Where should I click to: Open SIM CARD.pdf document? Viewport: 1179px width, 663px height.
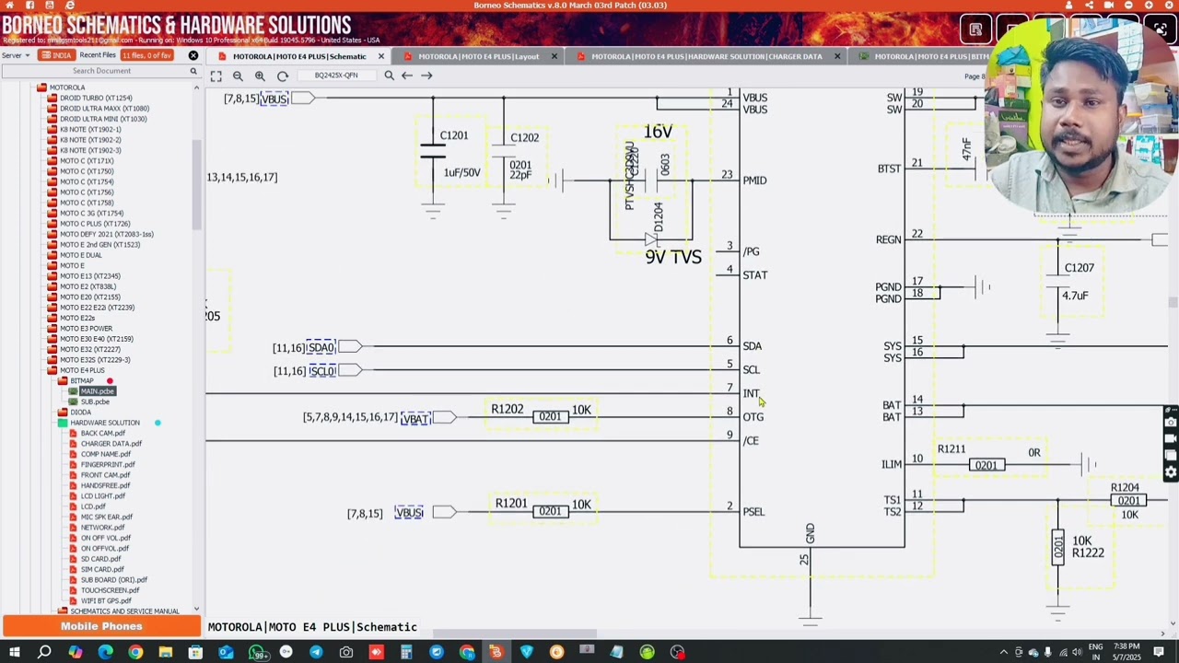point(101,569)
